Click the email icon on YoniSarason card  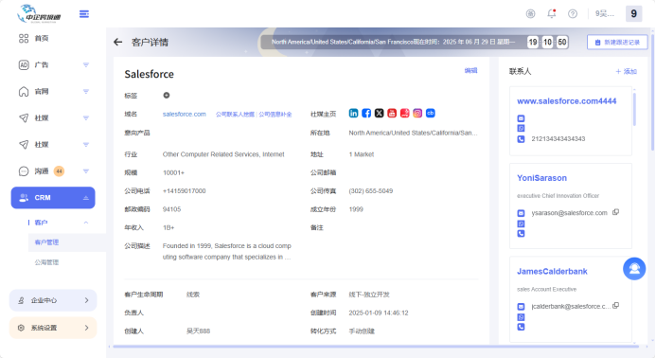(x=521, y=213)
